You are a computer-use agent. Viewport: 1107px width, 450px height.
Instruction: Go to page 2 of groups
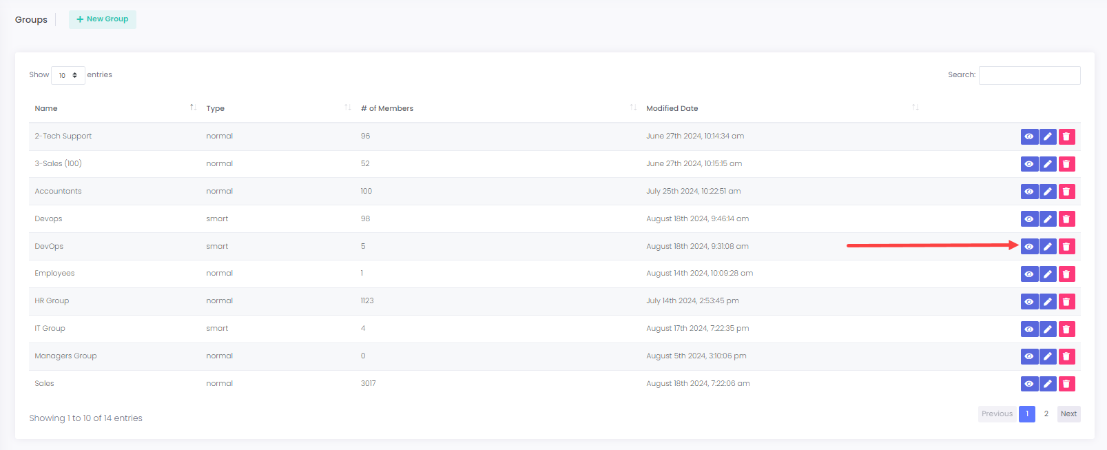click(x=1046, y=414)
